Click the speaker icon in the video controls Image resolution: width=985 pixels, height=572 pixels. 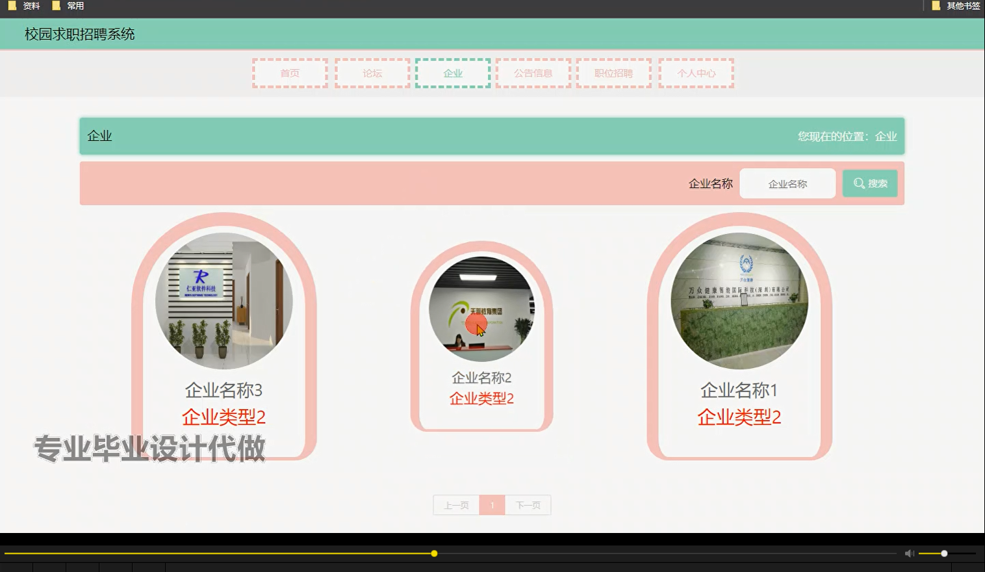tap(909, 553)
